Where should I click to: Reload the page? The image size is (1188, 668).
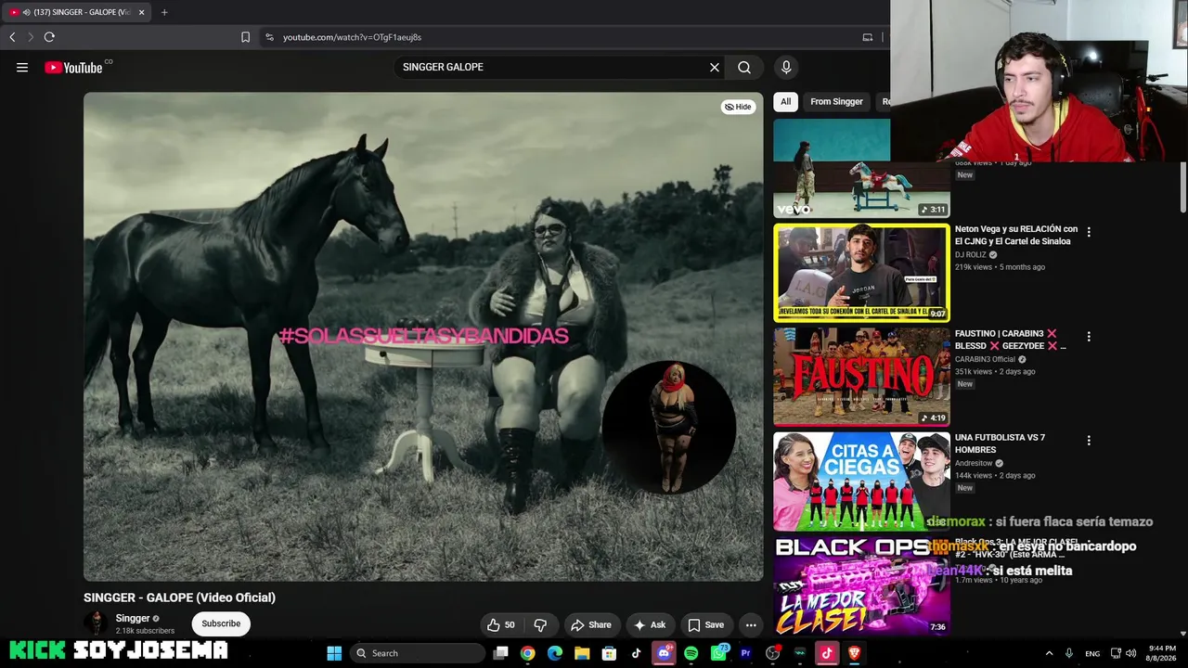49,37
